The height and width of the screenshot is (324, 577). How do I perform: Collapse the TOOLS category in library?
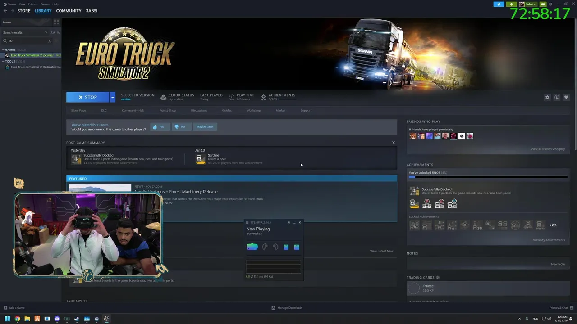pos(3,61)
